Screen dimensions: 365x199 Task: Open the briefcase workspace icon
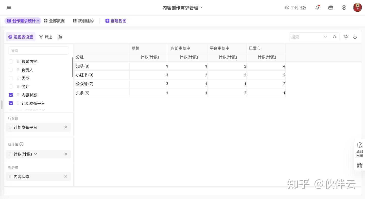(331, 8)
